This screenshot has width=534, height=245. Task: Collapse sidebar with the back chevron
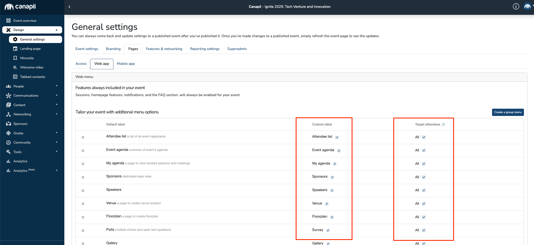pos(69,7)
